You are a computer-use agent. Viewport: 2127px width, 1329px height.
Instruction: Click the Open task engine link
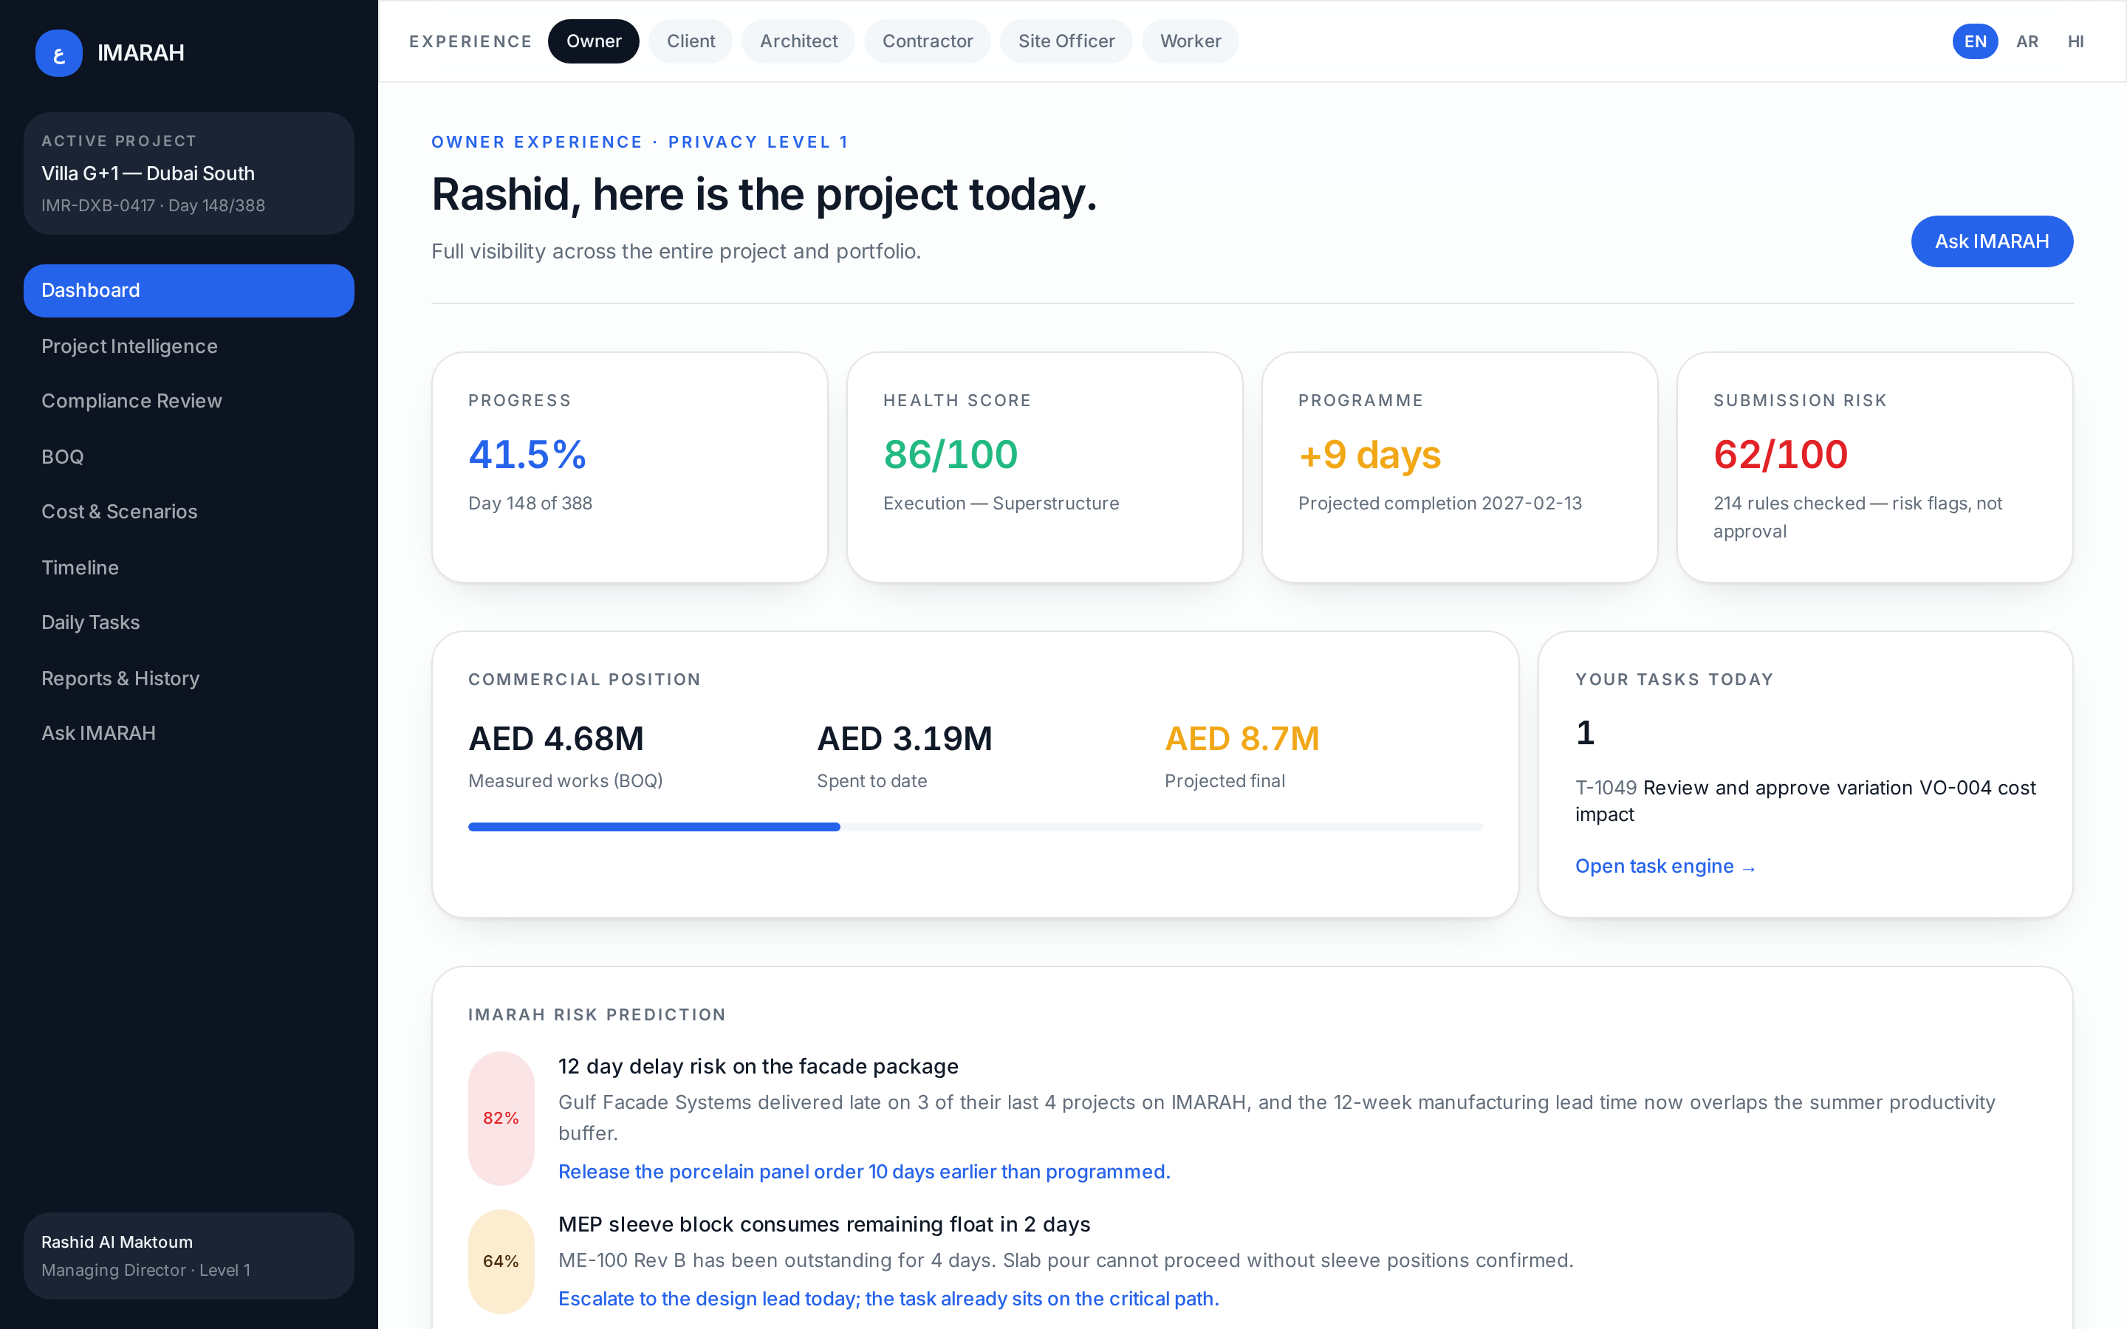click(x=1665, y=867)
